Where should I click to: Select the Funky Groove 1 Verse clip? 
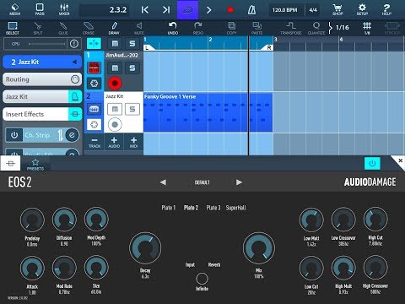(208, 112)
